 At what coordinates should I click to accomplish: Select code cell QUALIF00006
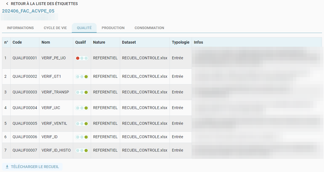tap(25, 137)
